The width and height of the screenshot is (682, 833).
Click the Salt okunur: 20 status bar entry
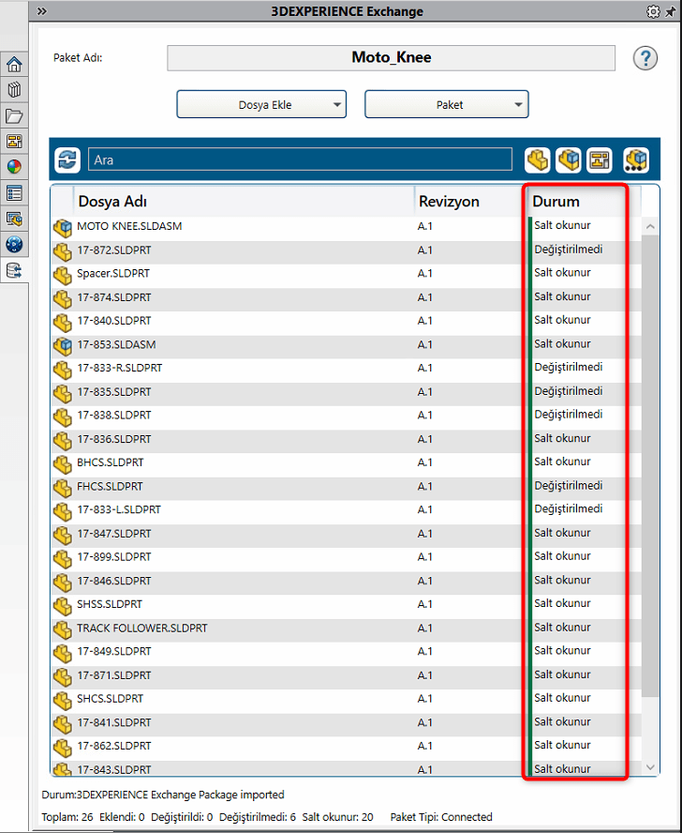point(337,817)
